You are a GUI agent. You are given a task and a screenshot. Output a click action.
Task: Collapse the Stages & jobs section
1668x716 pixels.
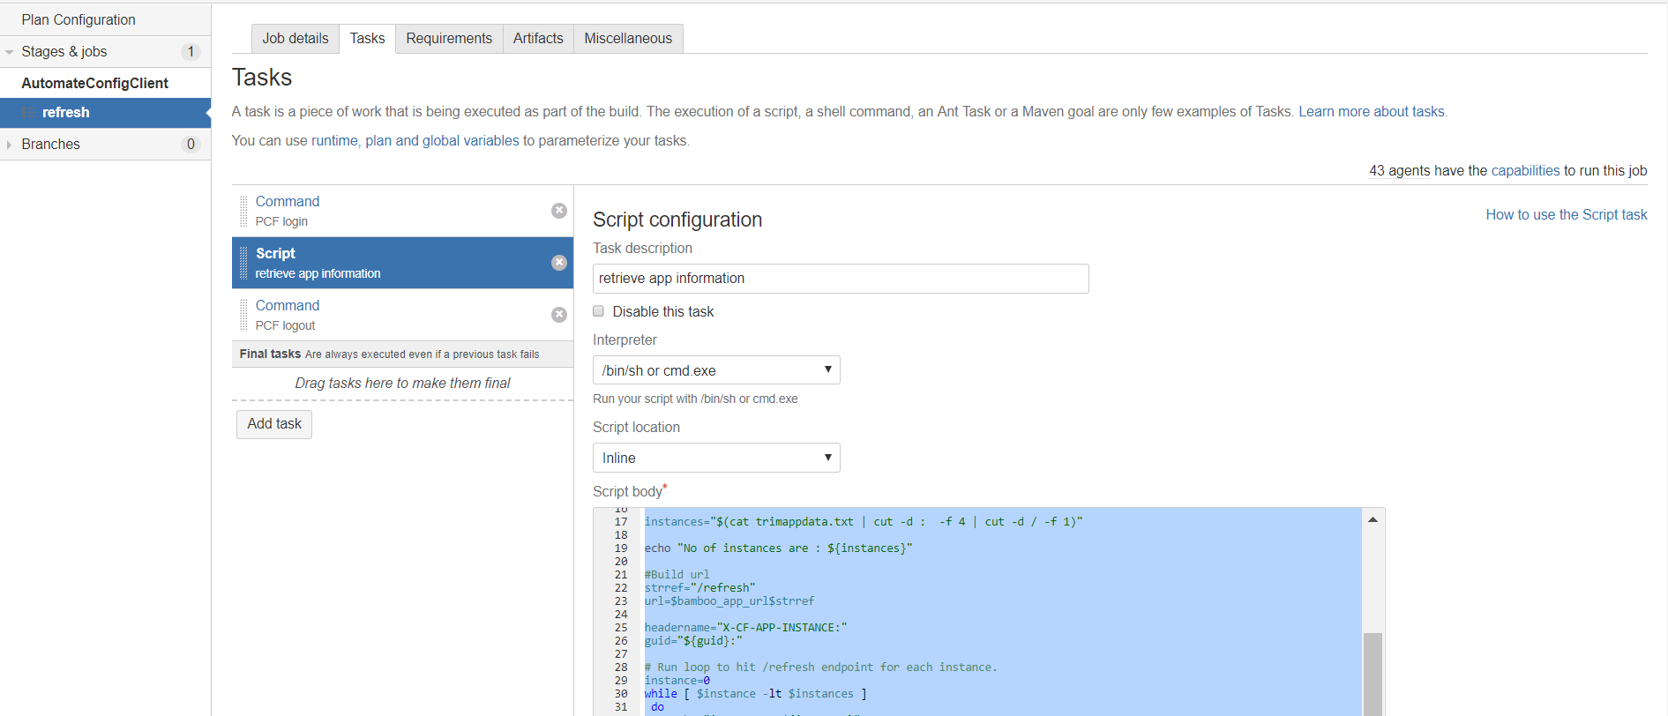click(x=10, y=52)
